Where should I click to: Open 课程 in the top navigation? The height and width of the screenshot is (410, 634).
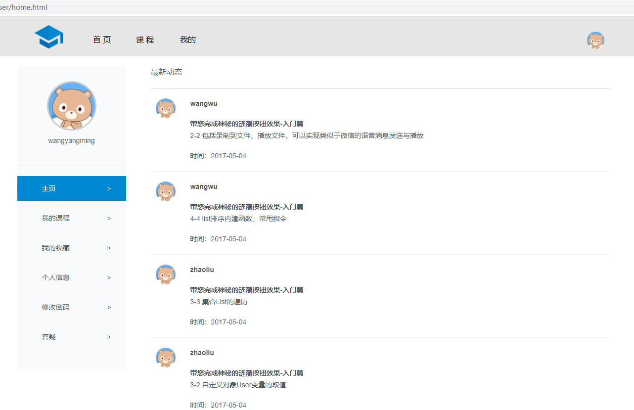click(145, 40)
